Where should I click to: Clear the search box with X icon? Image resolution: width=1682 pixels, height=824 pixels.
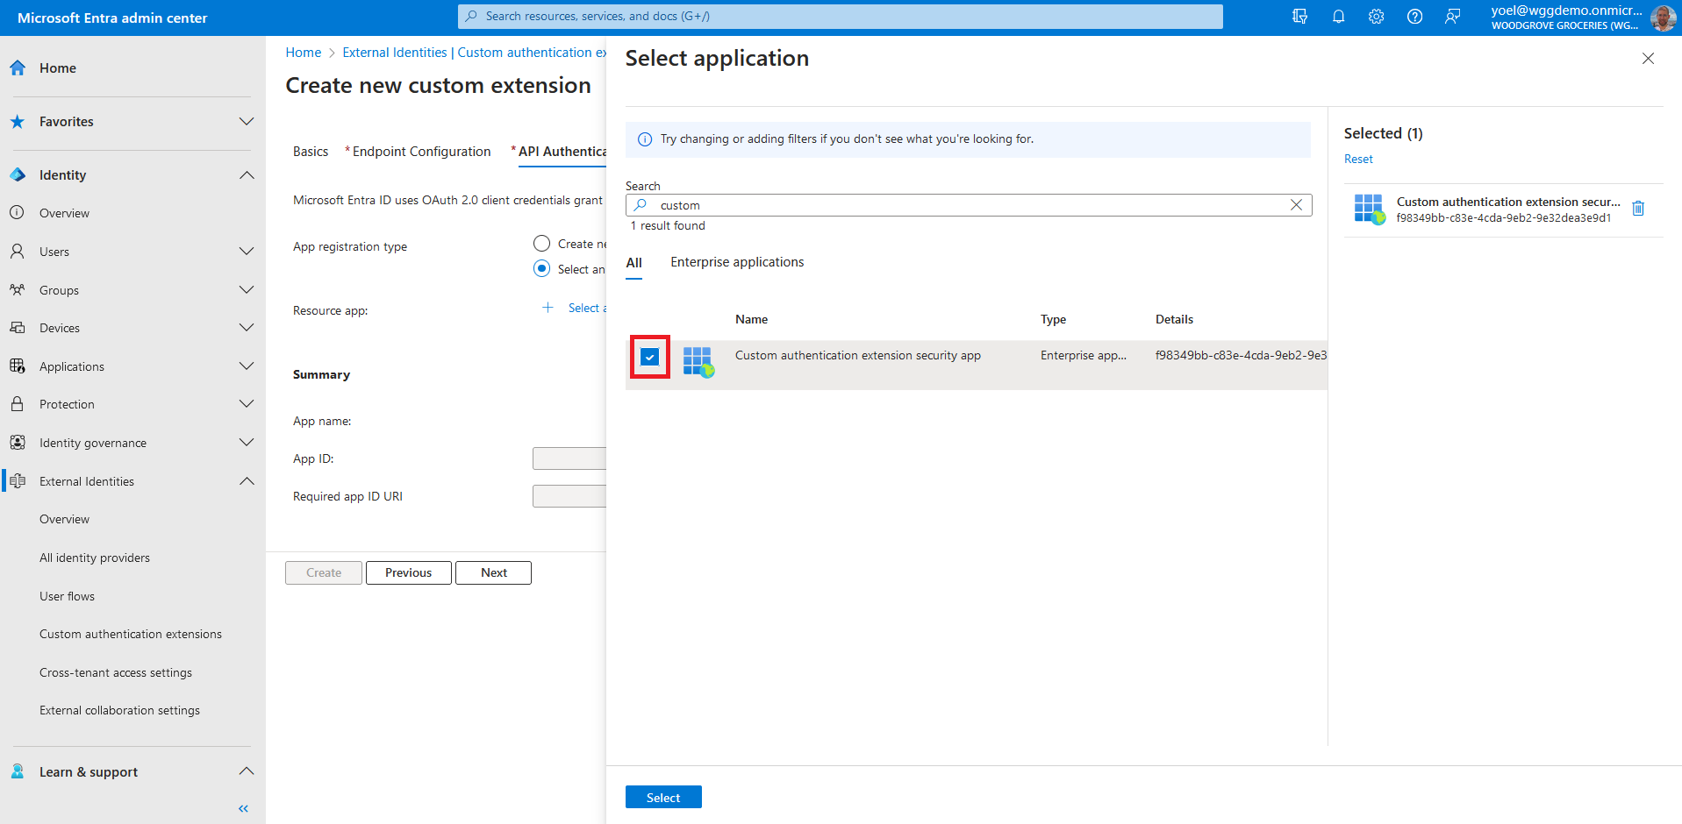pos(1296,205)
